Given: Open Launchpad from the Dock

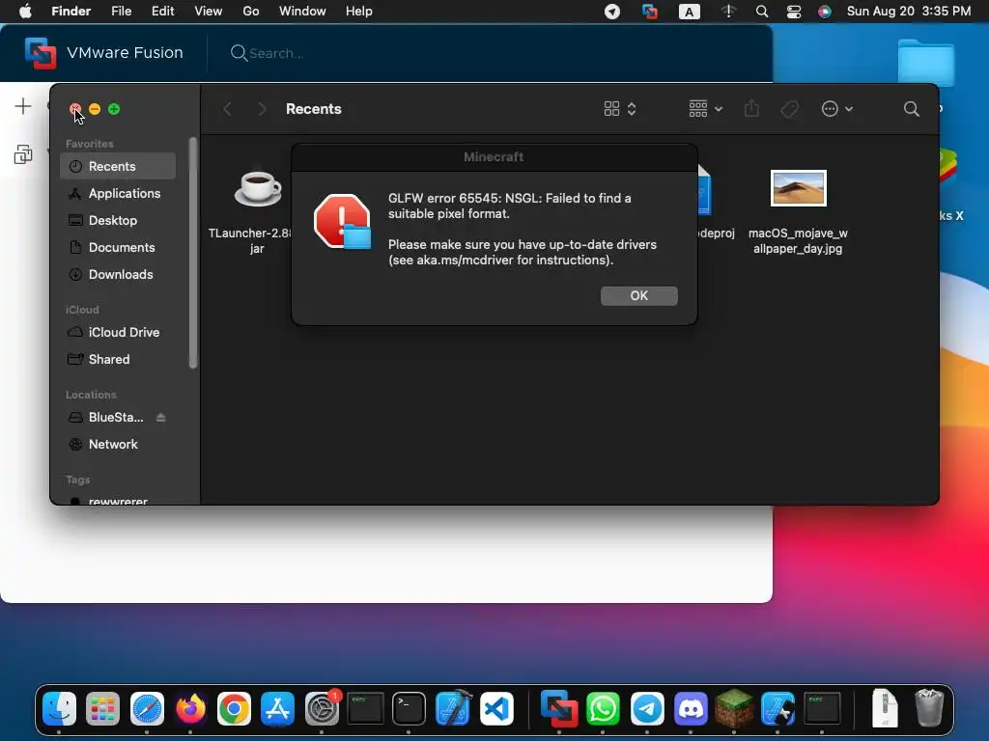Looking at the screenshot, I should pos(102,708).
